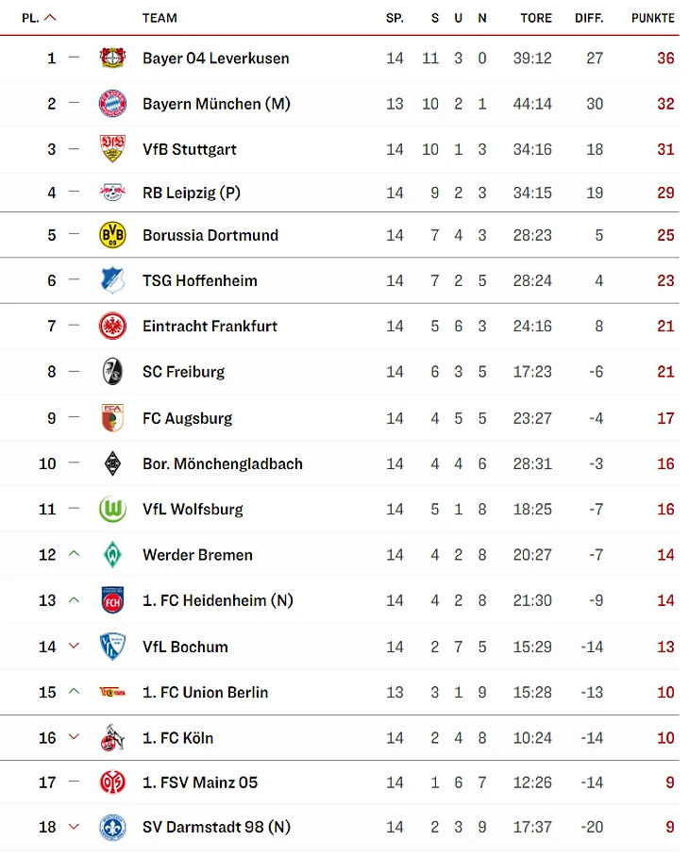Select the FC Augsburg team name
The height and width of the screenshot is (858, 689).
click(x=188, y=418)
